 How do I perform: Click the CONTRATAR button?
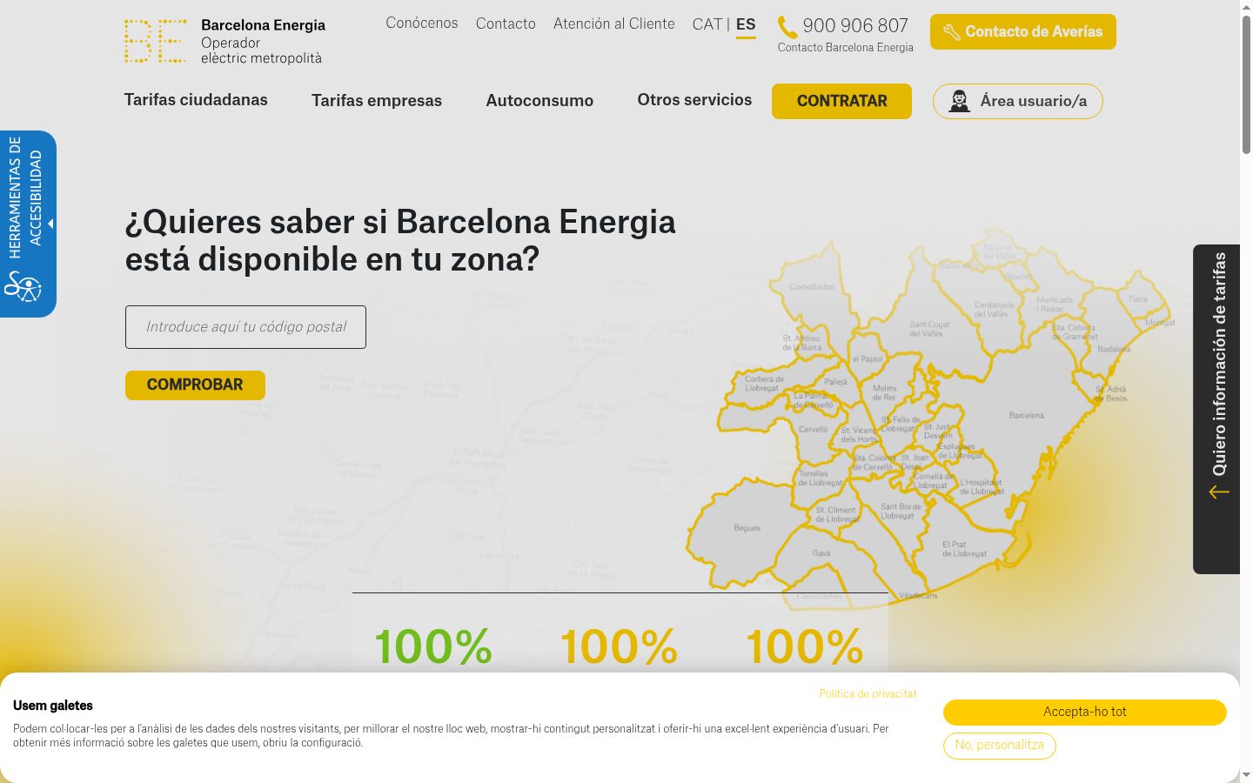(841, 101)
